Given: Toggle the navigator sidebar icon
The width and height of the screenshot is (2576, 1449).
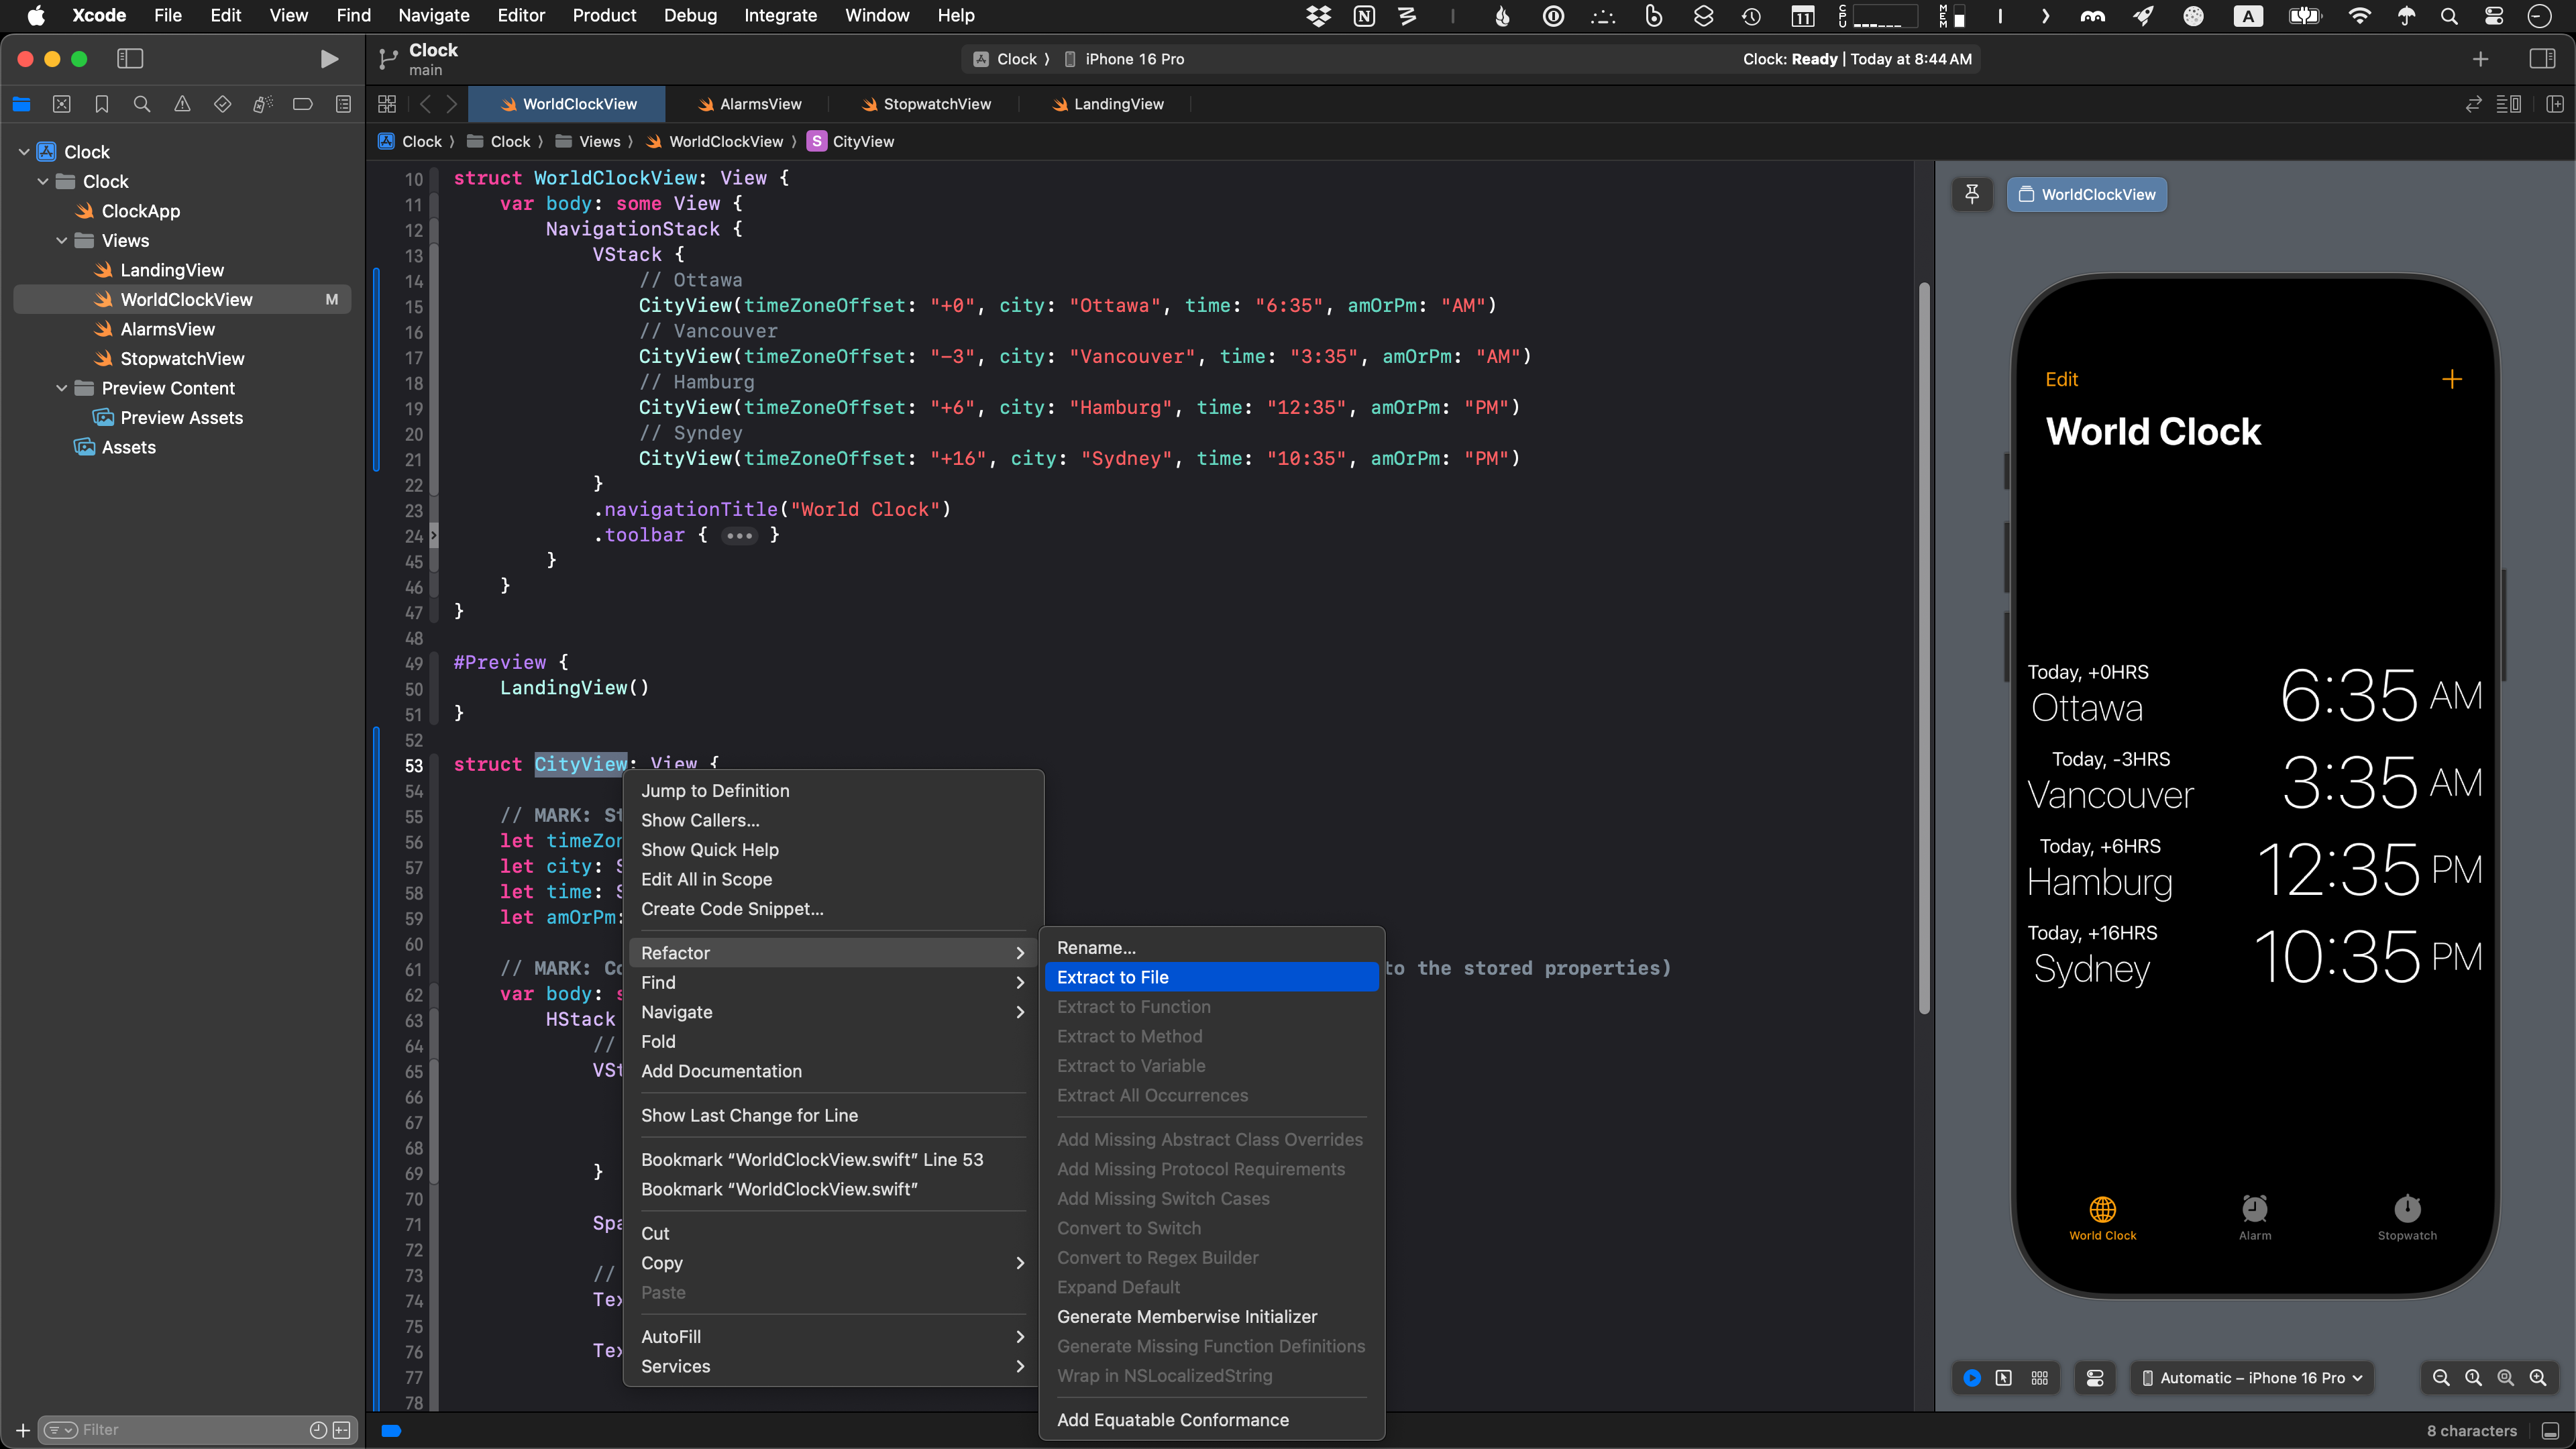Looking at the screenshot, I should click(130, 59).
